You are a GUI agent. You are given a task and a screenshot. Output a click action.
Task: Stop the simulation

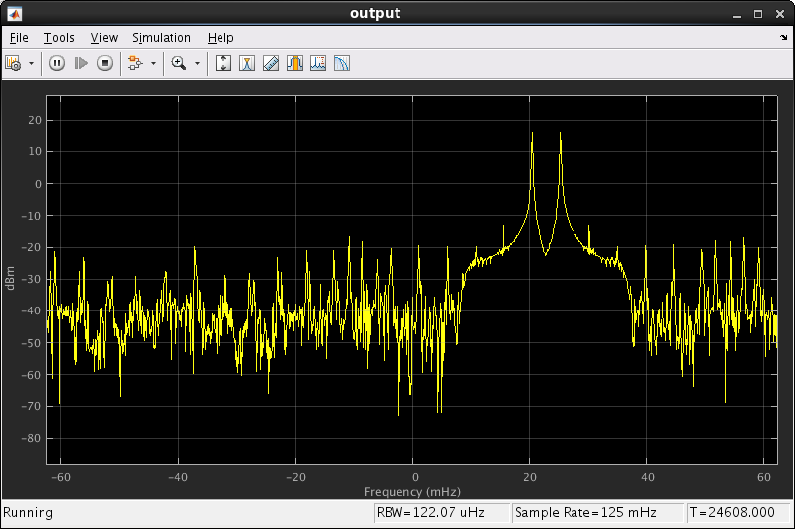pyautogui.click(x=105, y=63)
